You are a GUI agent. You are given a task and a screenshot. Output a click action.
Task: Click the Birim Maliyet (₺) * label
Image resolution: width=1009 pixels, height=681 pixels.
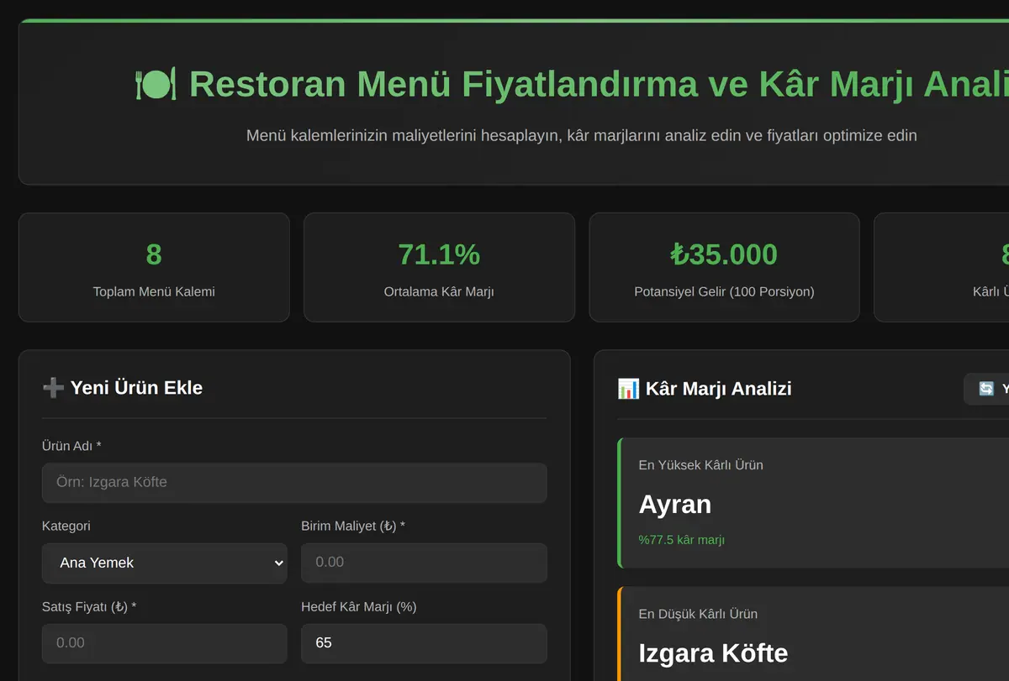point(353,526)
